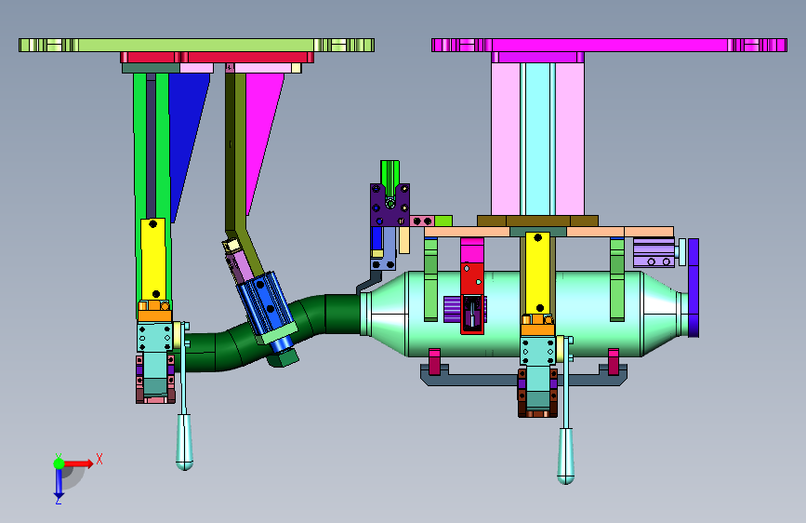Select the teal clamp body beneath the muffler

537,352
